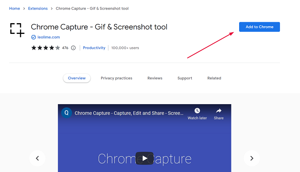Open the Extensions breadcrumb link
Viewport: 300px width, 172px height.
coord(38,9)
